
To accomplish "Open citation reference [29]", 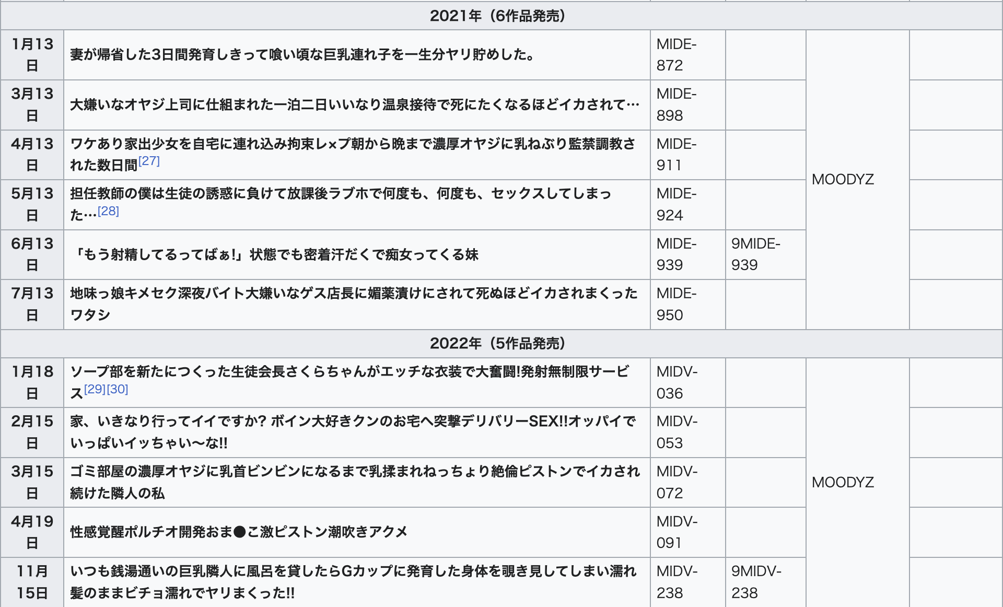I will pos(94,388).
